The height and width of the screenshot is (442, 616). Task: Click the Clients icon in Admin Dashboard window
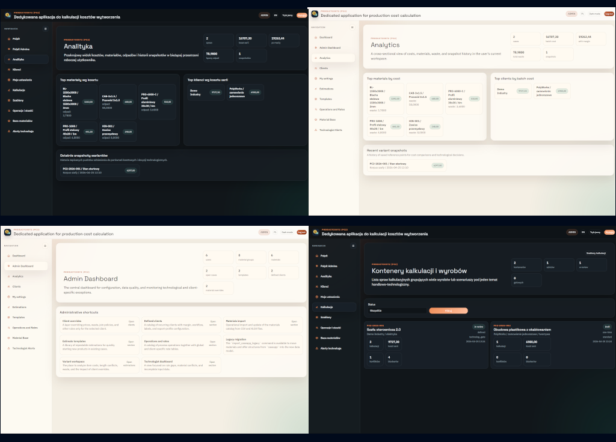[8, 286]
